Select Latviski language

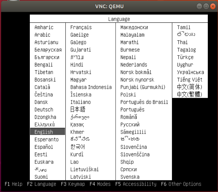pos(81,177)
